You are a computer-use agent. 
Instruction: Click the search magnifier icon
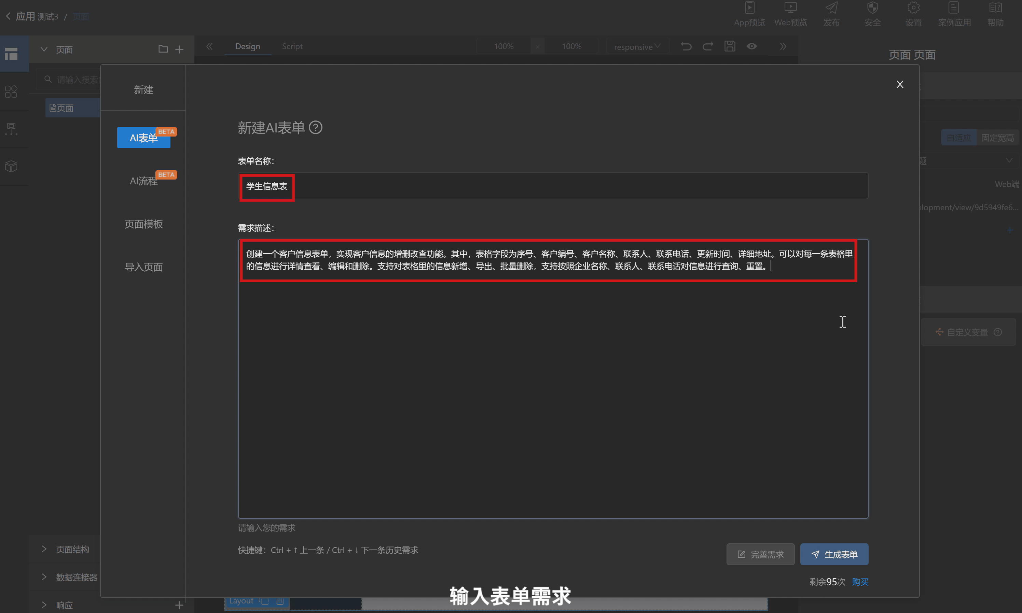48,79
